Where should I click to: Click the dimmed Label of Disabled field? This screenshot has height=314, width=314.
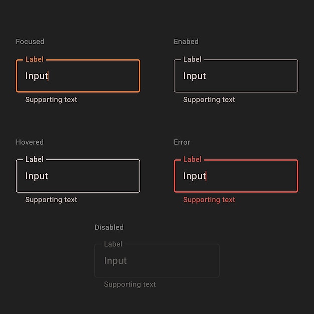[113, 244]
